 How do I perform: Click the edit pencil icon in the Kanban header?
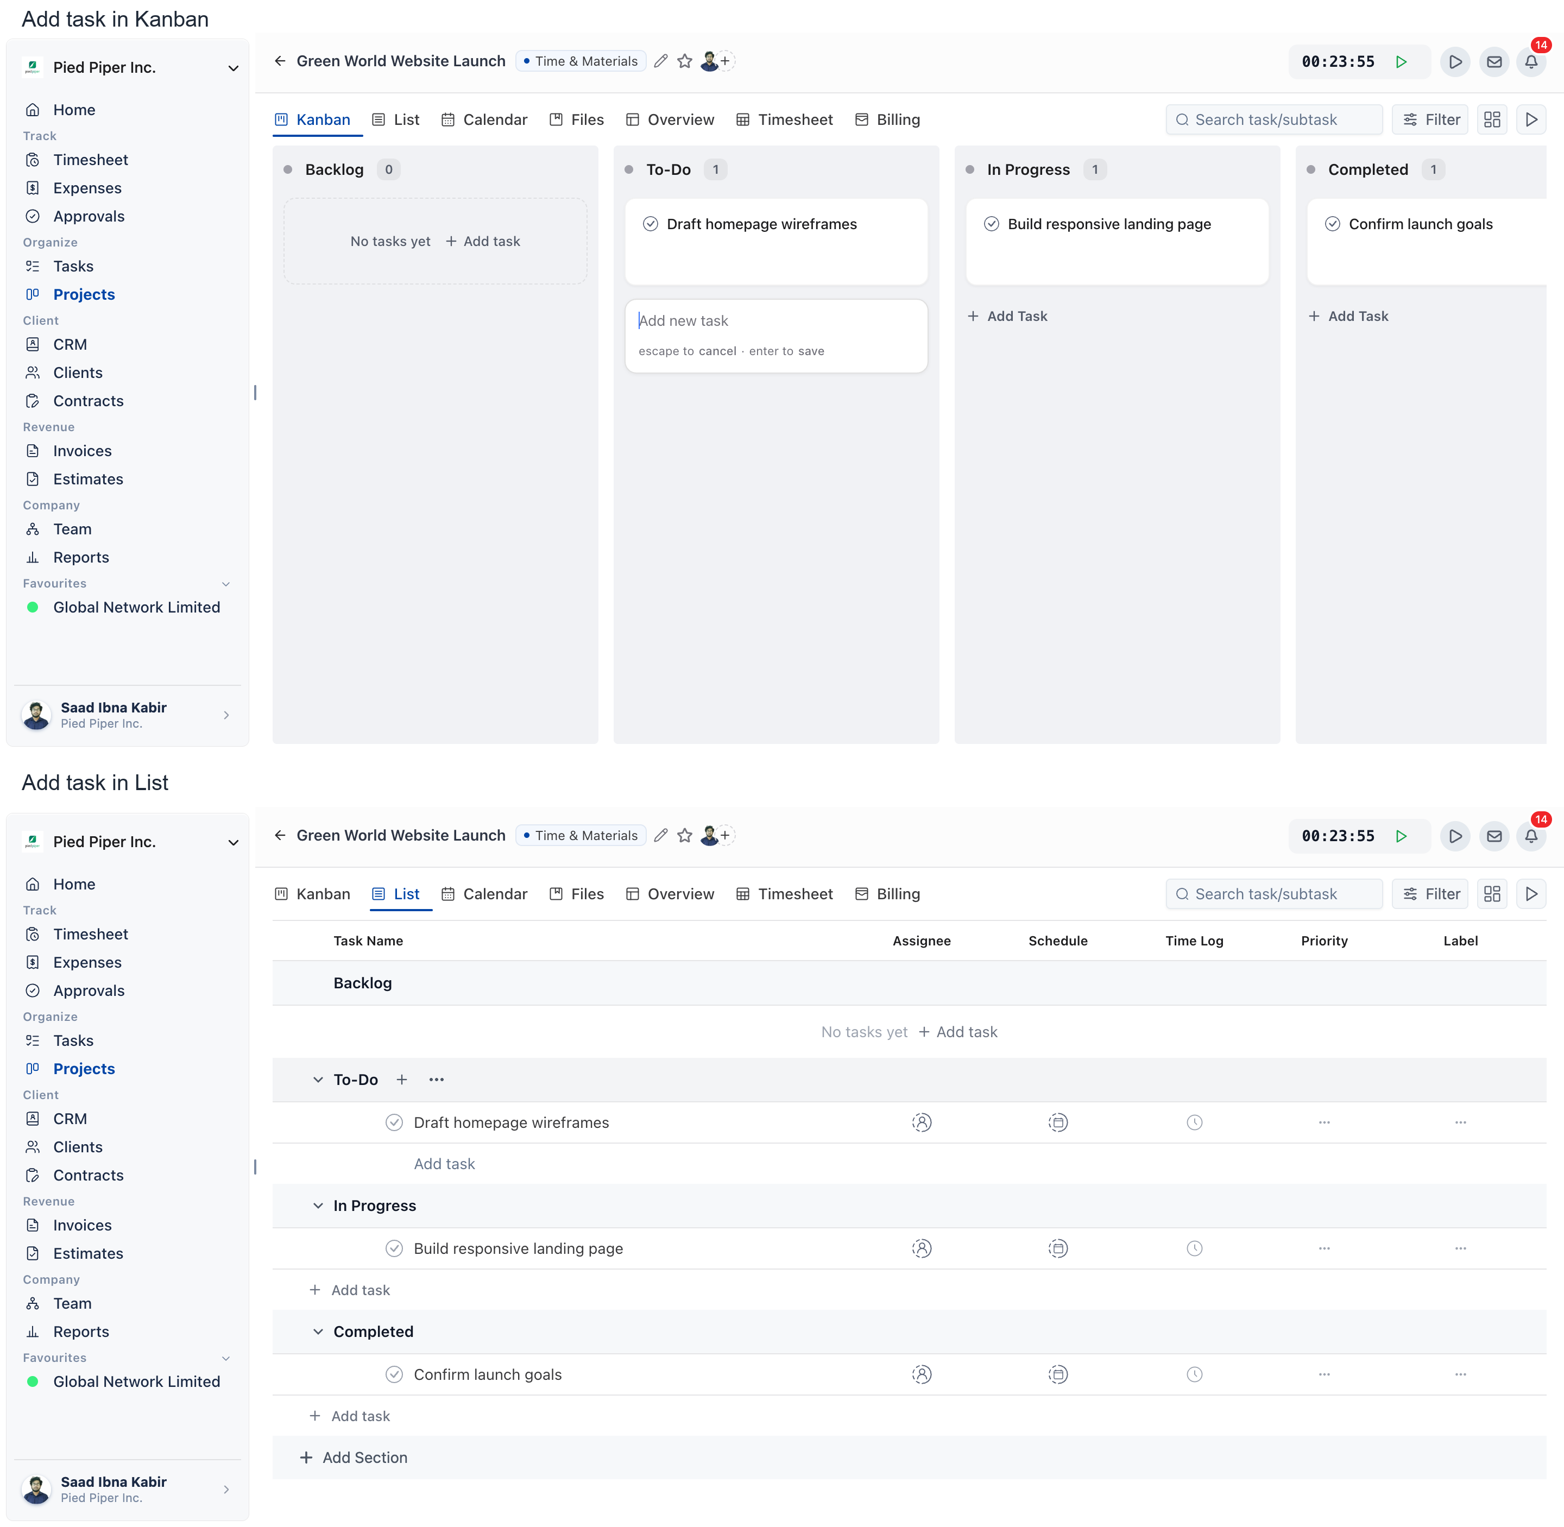pos(661,61)
